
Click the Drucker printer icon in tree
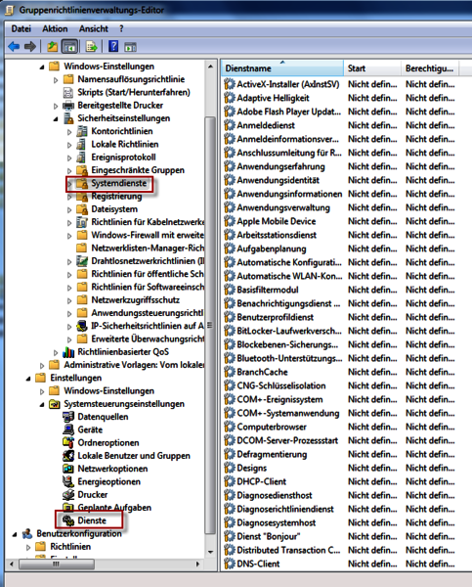point(68,494)
